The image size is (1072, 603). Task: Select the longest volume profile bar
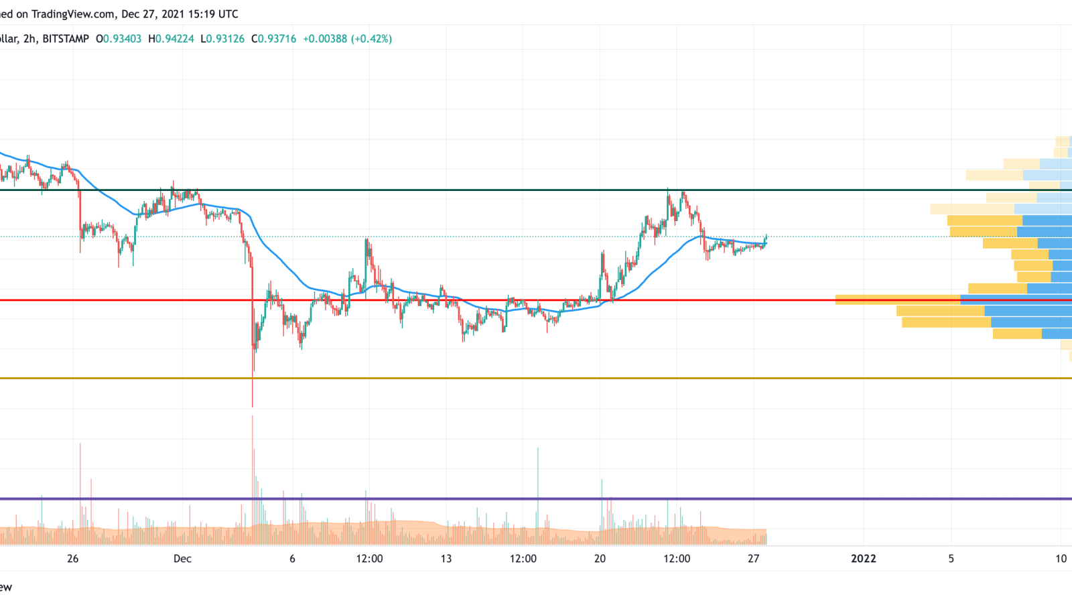click(953, 299)
